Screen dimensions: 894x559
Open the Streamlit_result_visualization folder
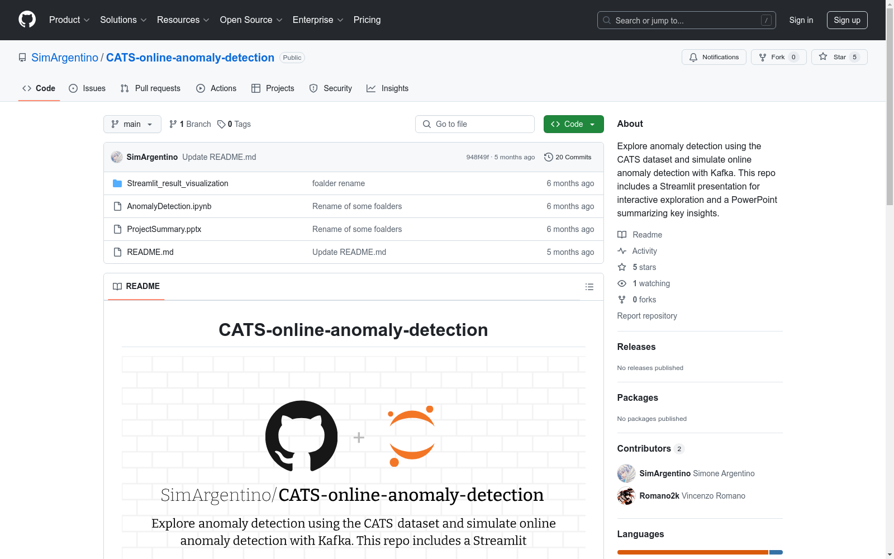click(178, 183)
